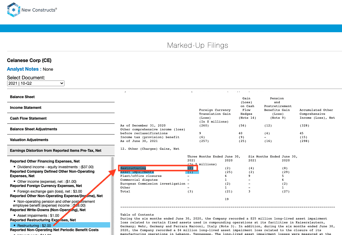Click the New Constructs hexagon logo icon

click(x=13, y=10)
